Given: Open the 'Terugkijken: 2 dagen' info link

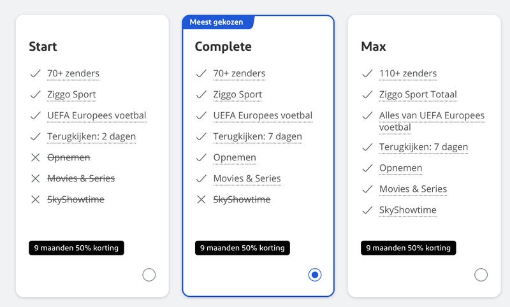Looking at the screenshot, I should pos(91,136).
